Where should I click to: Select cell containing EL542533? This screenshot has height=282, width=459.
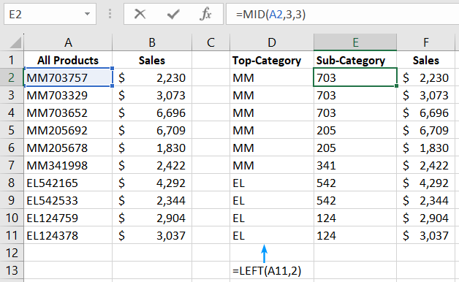pos(68,200)
